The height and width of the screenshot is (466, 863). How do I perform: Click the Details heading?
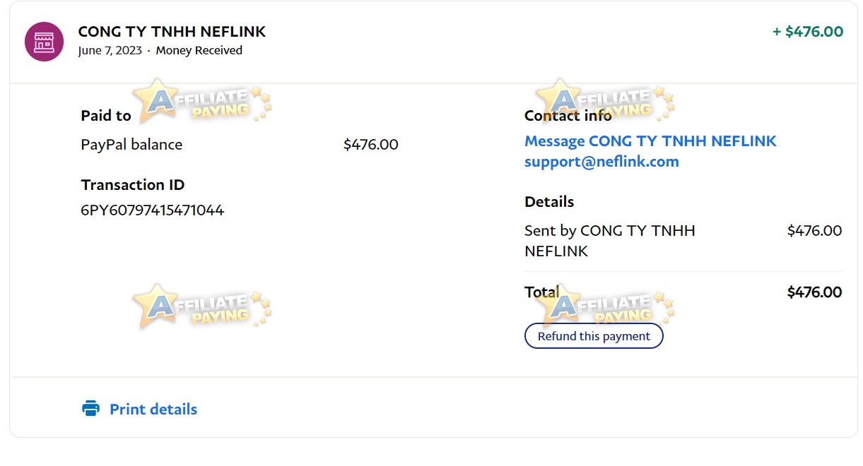pos(549,202)
